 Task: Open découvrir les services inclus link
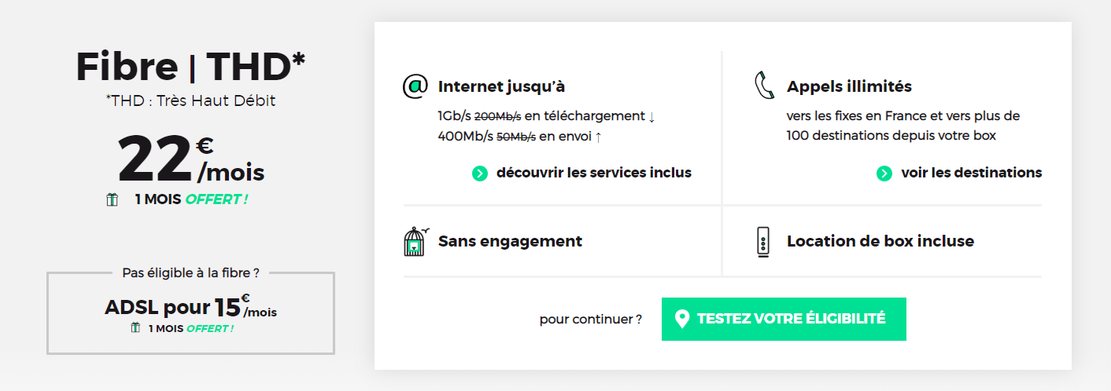[594, 173]
